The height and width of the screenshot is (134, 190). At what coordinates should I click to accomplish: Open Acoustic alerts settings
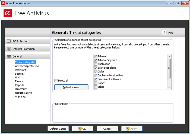click(23, 93)
